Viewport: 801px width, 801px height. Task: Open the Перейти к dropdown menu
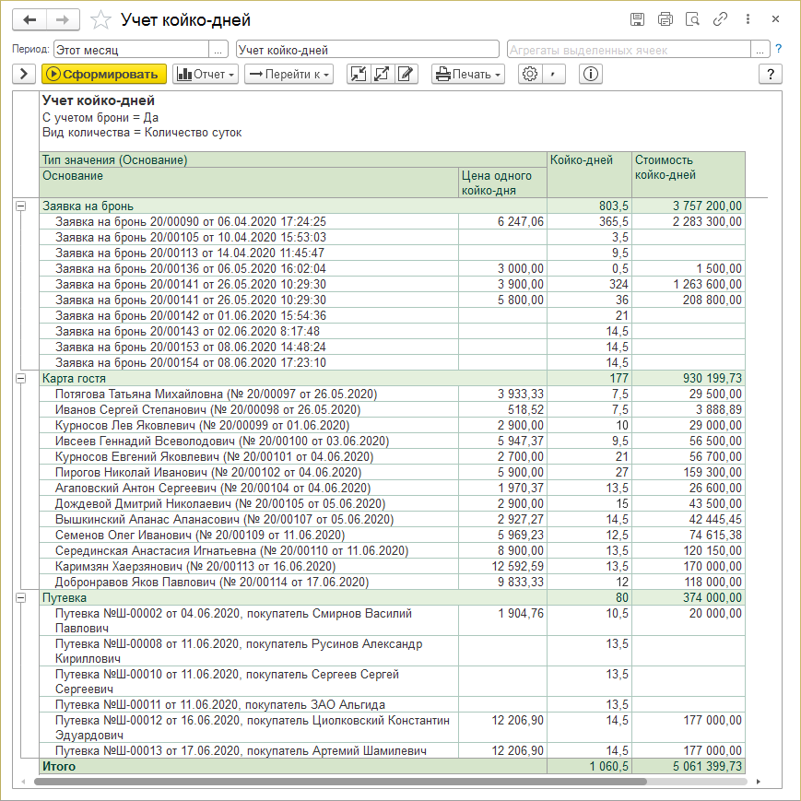pos(288,75)
